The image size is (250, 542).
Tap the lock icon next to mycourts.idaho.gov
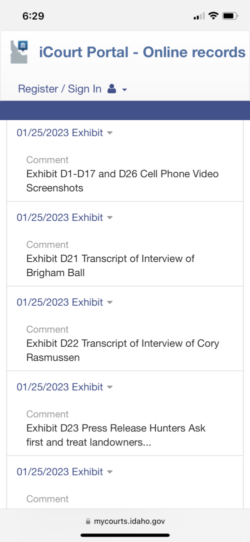pyautogui.click(x=87, y=520)
